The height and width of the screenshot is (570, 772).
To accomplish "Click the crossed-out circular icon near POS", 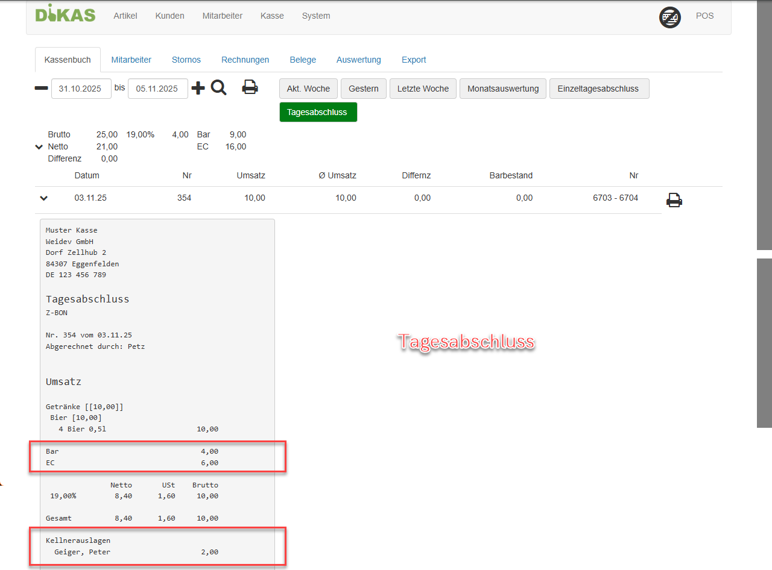I will [669, 17].
